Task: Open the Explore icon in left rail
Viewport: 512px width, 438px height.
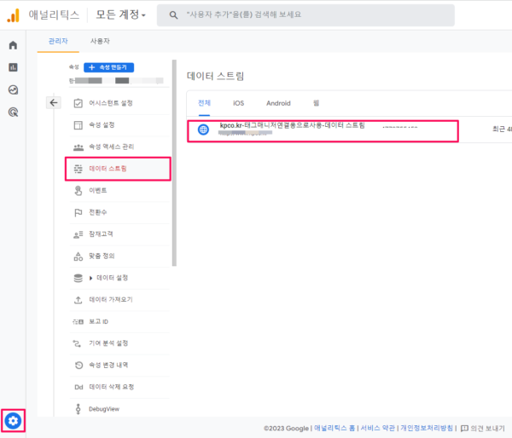Action: pos(13,89)
